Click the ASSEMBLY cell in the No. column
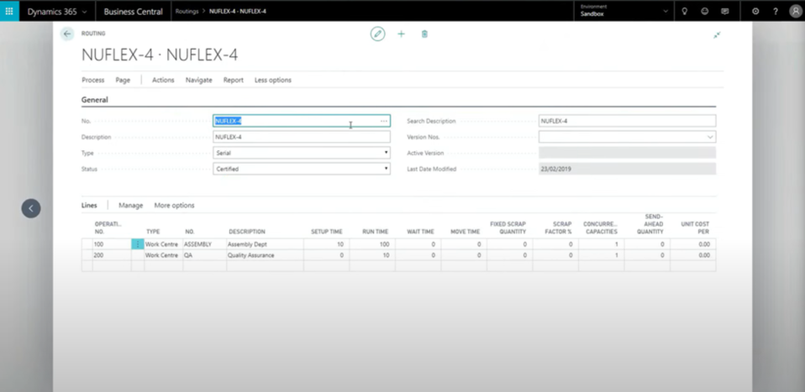805x392 pixels. tap(204, 244)
